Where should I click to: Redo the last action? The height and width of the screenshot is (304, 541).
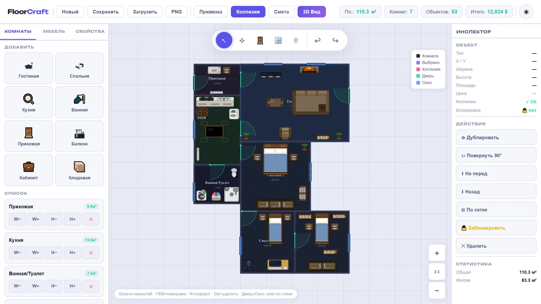tap(335, 40)
